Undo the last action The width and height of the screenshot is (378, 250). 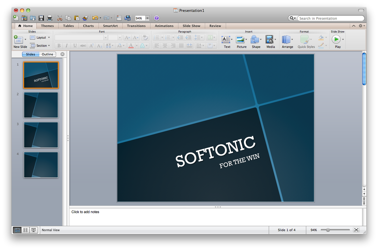(95, 18)
